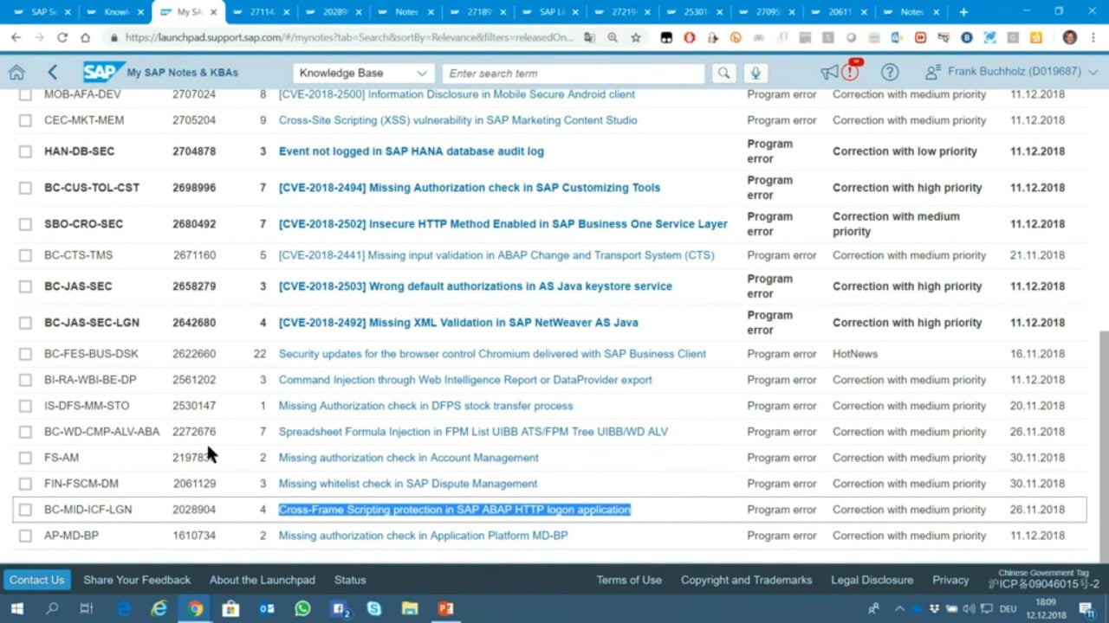
Task: Open Missing whitelist check Dispute Management note
Action: [407, 484]
